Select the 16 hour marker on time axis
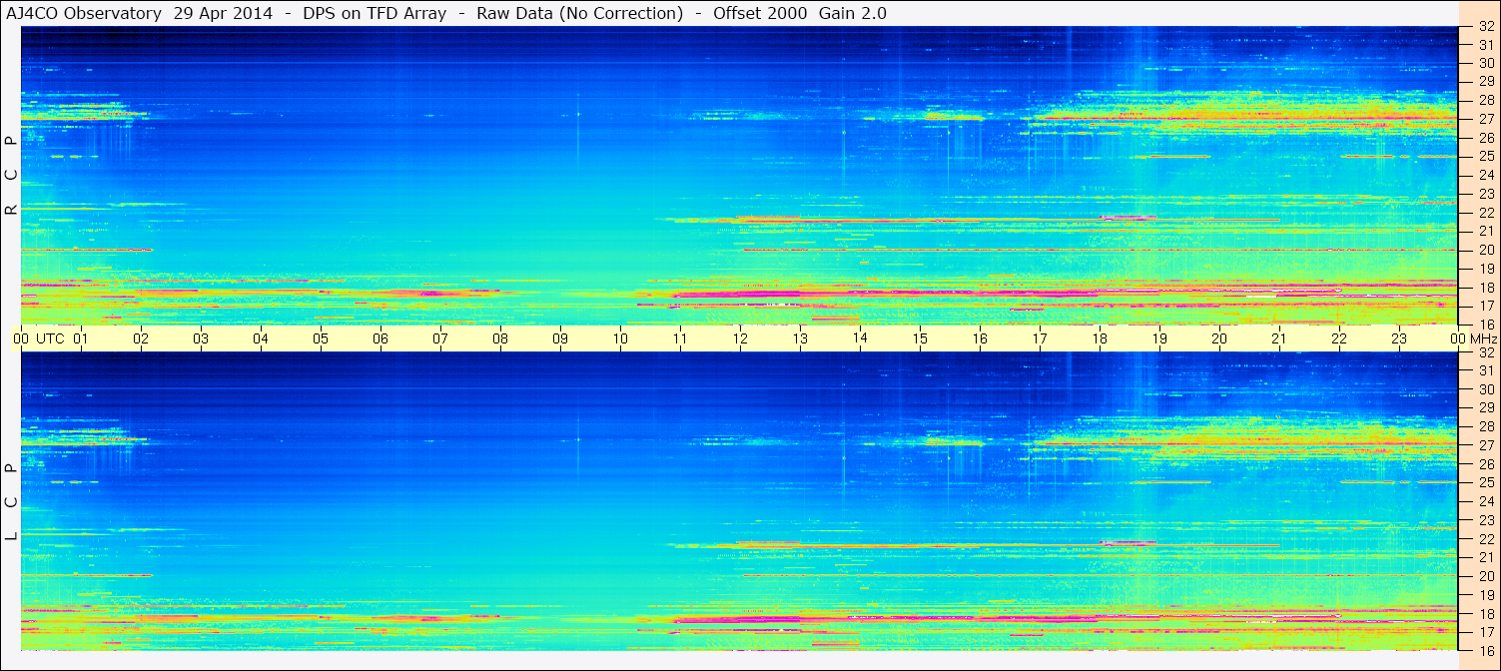1501x671 pixels. pyautogui.click(x=980, y=338)
